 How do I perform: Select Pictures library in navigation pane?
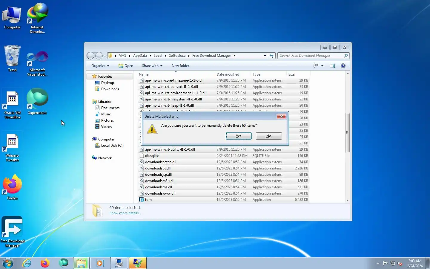pos(107,120)
